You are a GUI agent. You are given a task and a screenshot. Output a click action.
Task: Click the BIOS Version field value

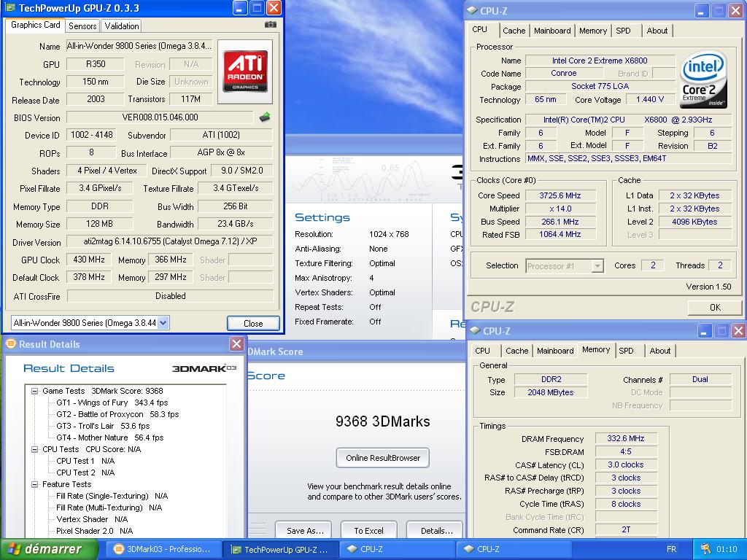(160, 117)
